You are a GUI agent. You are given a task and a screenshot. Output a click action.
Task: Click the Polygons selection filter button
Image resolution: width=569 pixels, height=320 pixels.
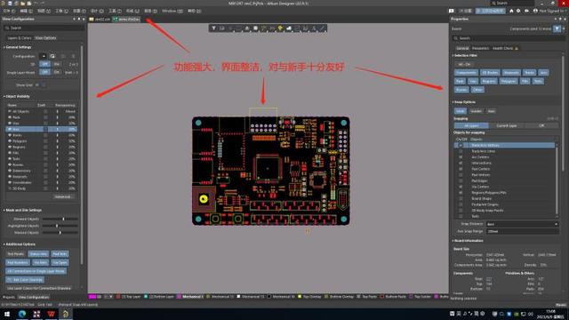click(508, 81)
